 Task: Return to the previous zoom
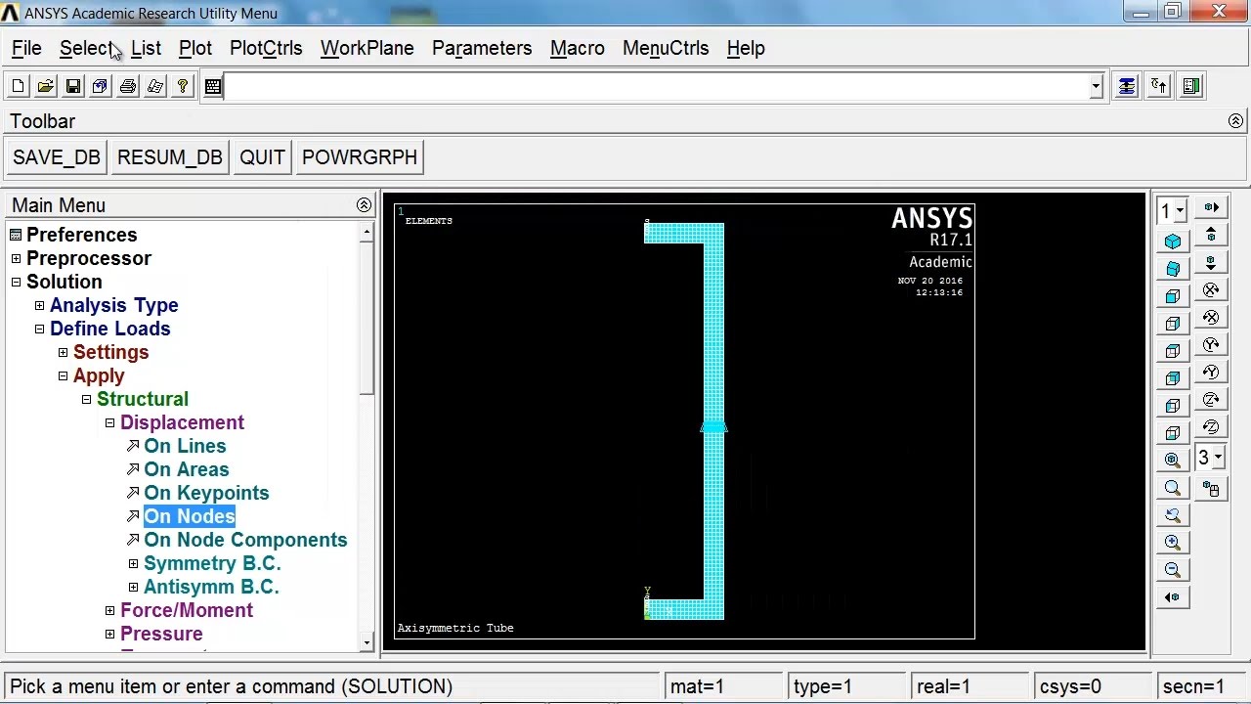(1173, 515)
